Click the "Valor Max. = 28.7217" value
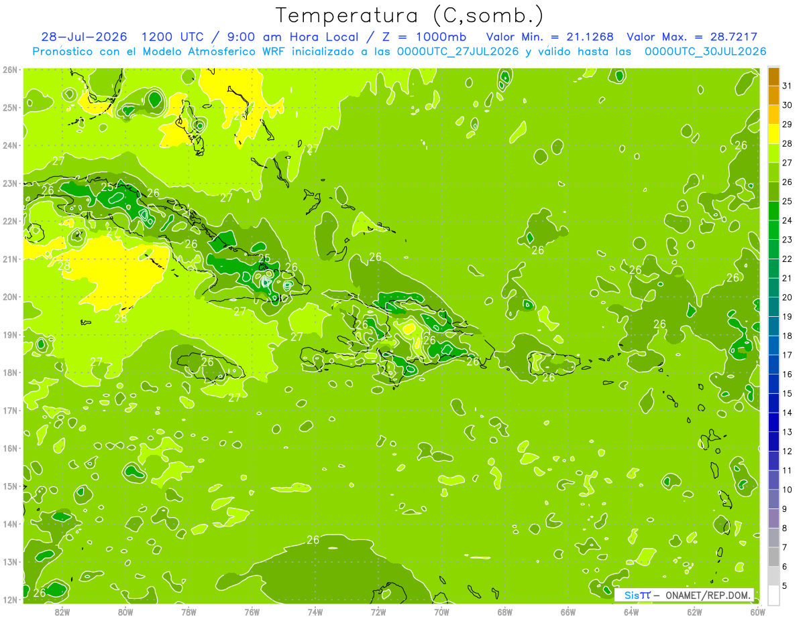 tap(692, 37)
